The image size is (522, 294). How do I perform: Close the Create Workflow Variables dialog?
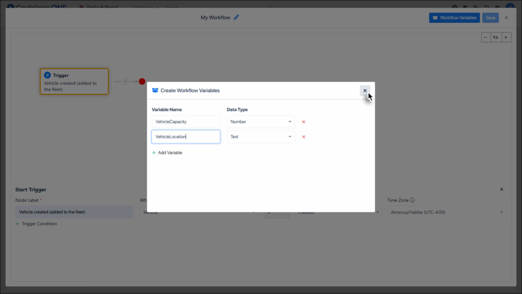[364, 91]
